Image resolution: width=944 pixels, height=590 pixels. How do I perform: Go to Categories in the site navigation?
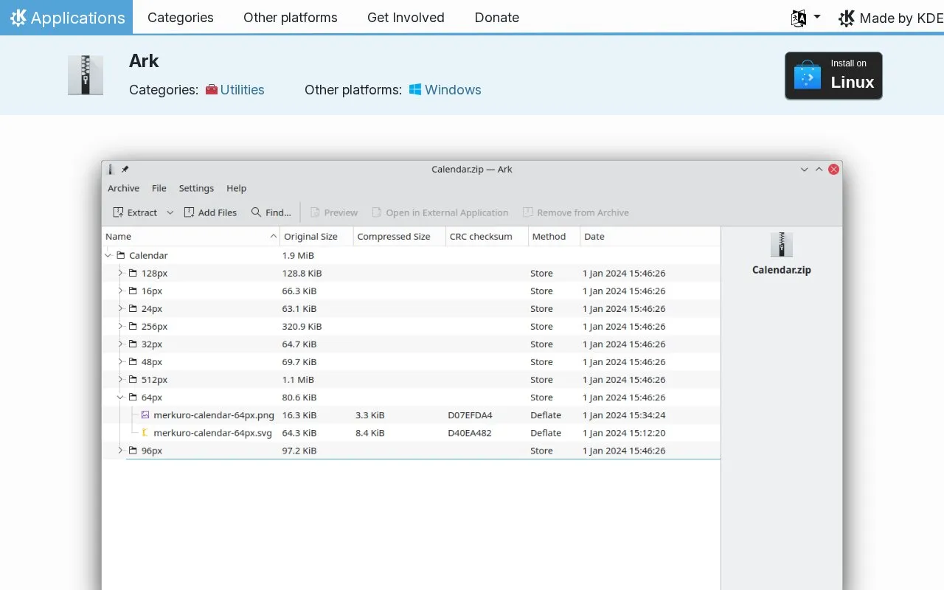(181, 18)
